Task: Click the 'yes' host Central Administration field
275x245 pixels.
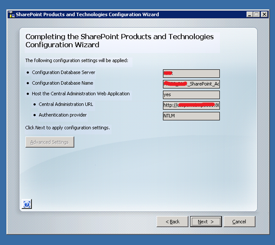Action: [x=191, y=94]
